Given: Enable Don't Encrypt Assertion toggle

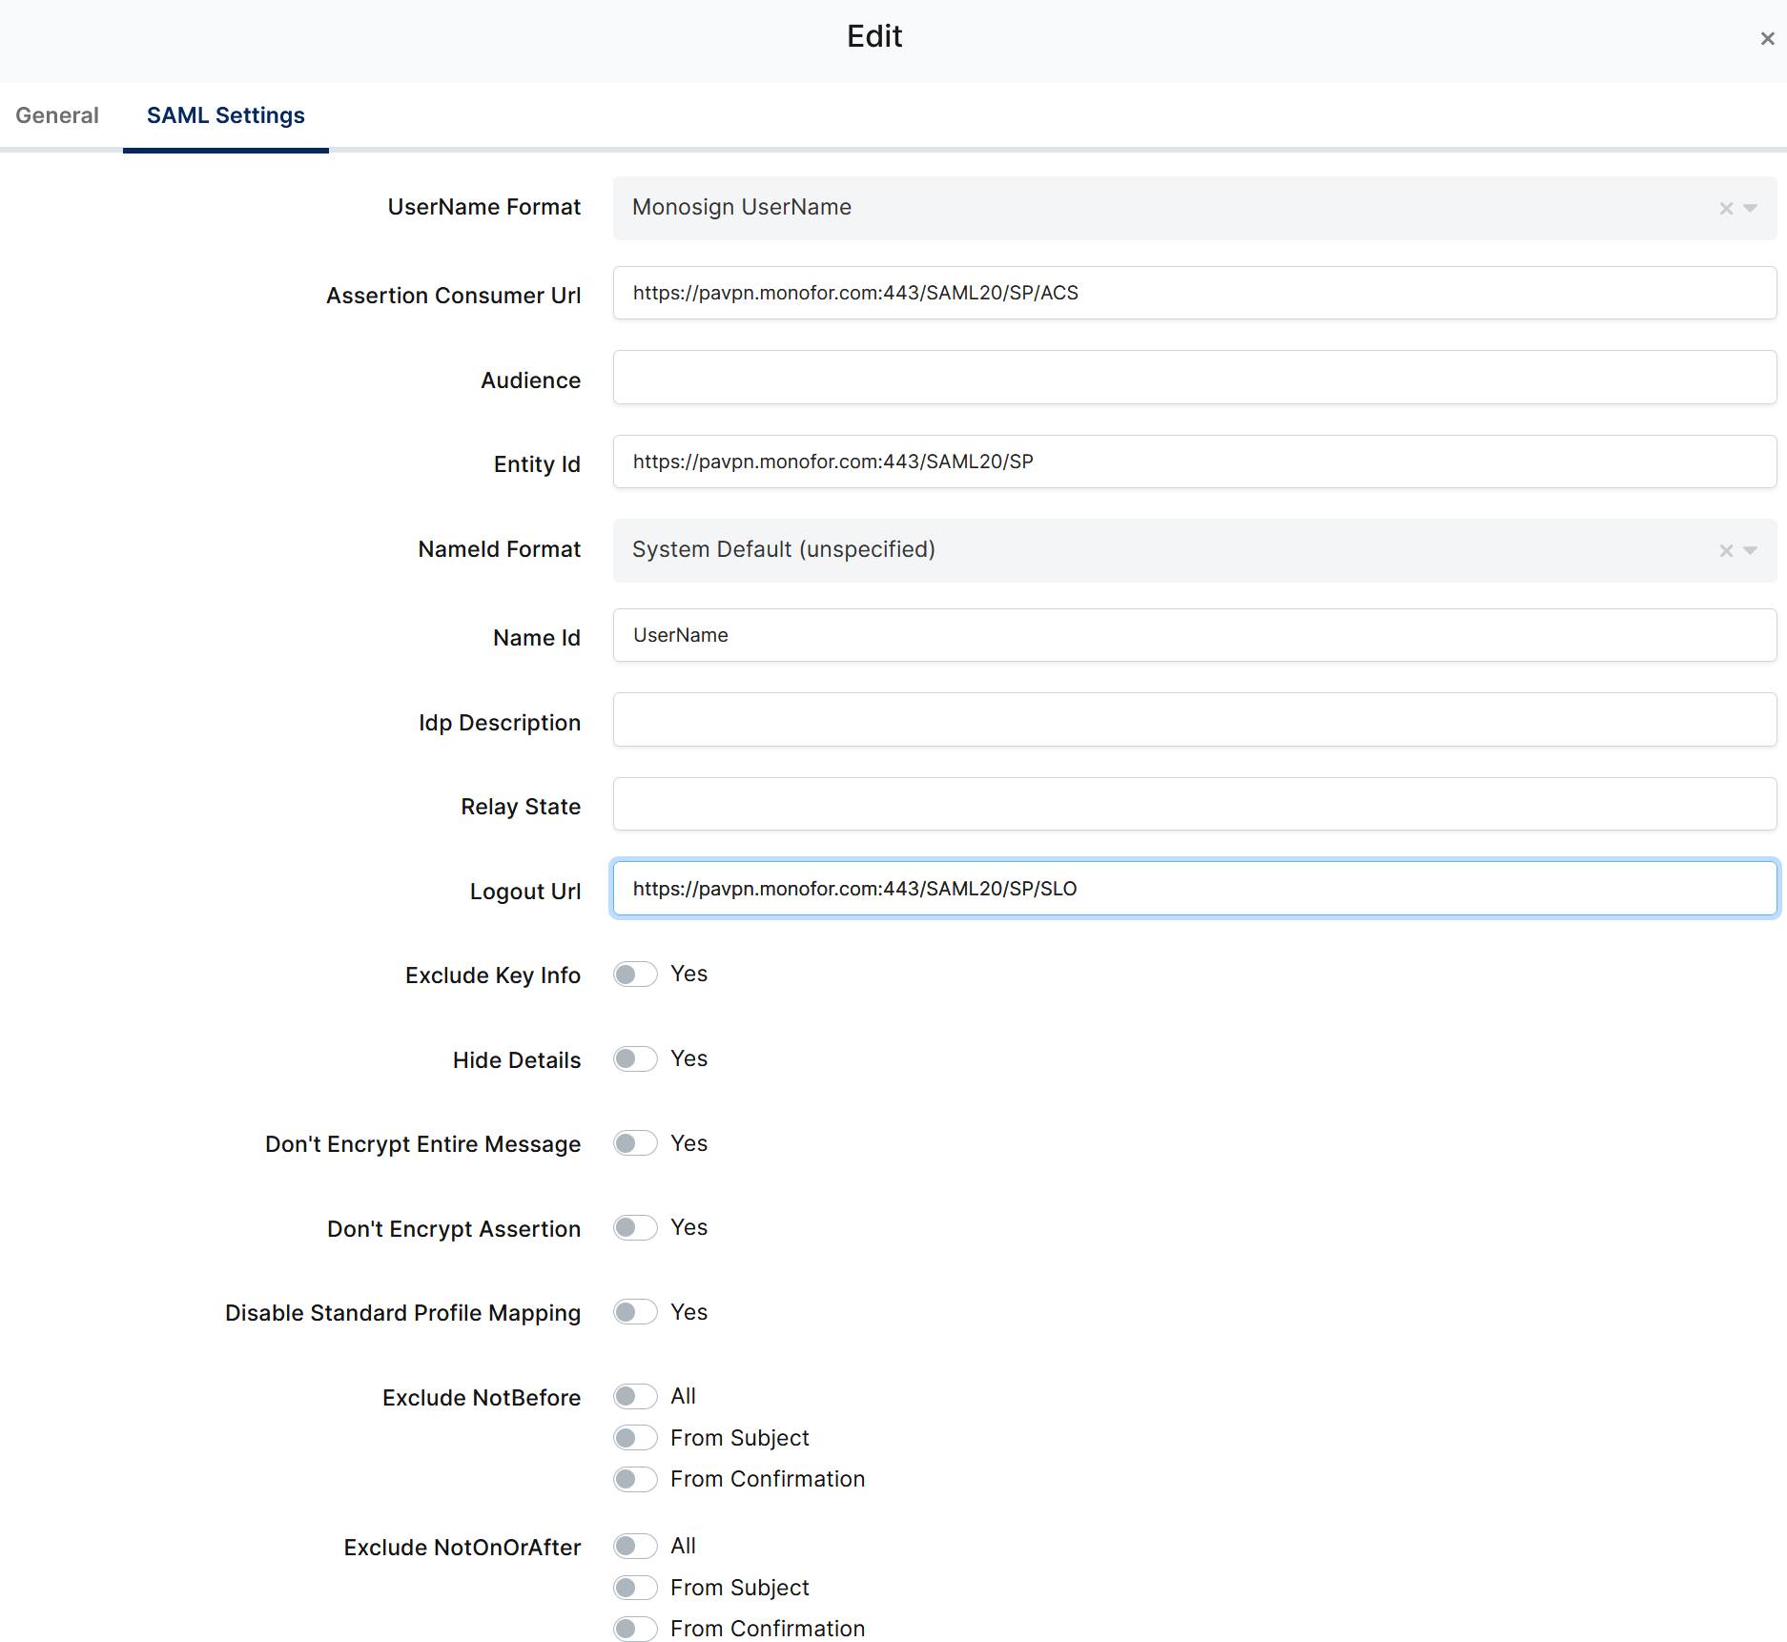Looking at the screenshot, I should tap(635, 1228).
